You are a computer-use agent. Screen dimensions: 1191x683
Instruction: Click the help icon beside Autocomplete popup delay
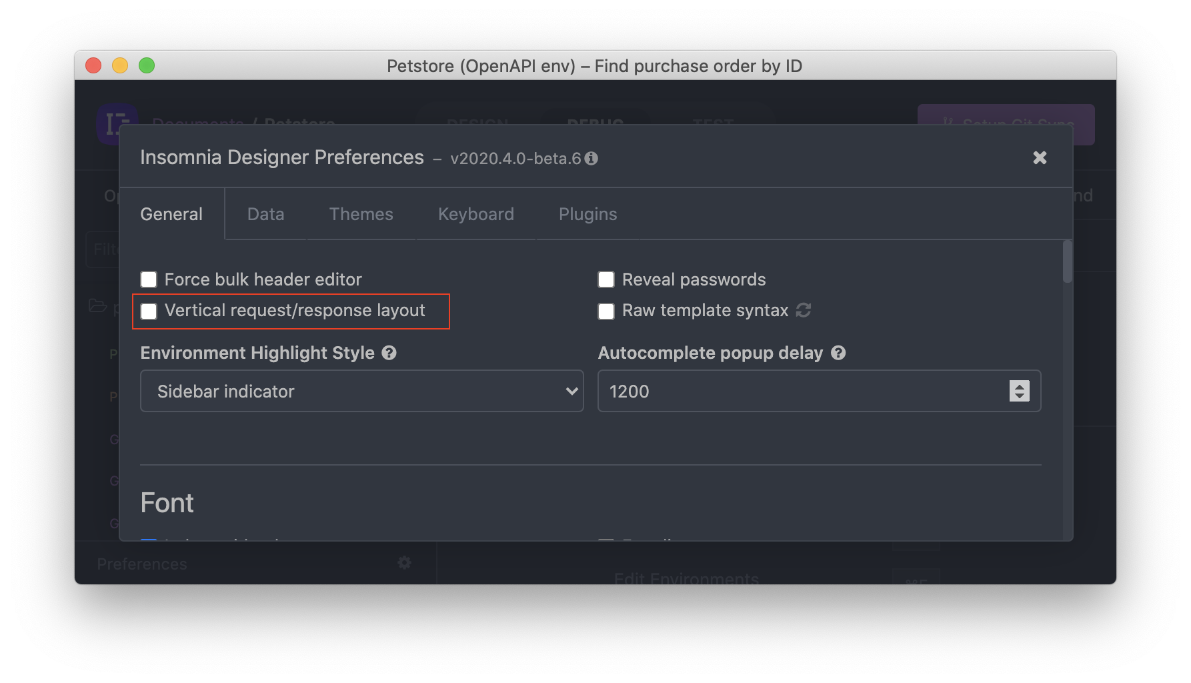point(838,353)
